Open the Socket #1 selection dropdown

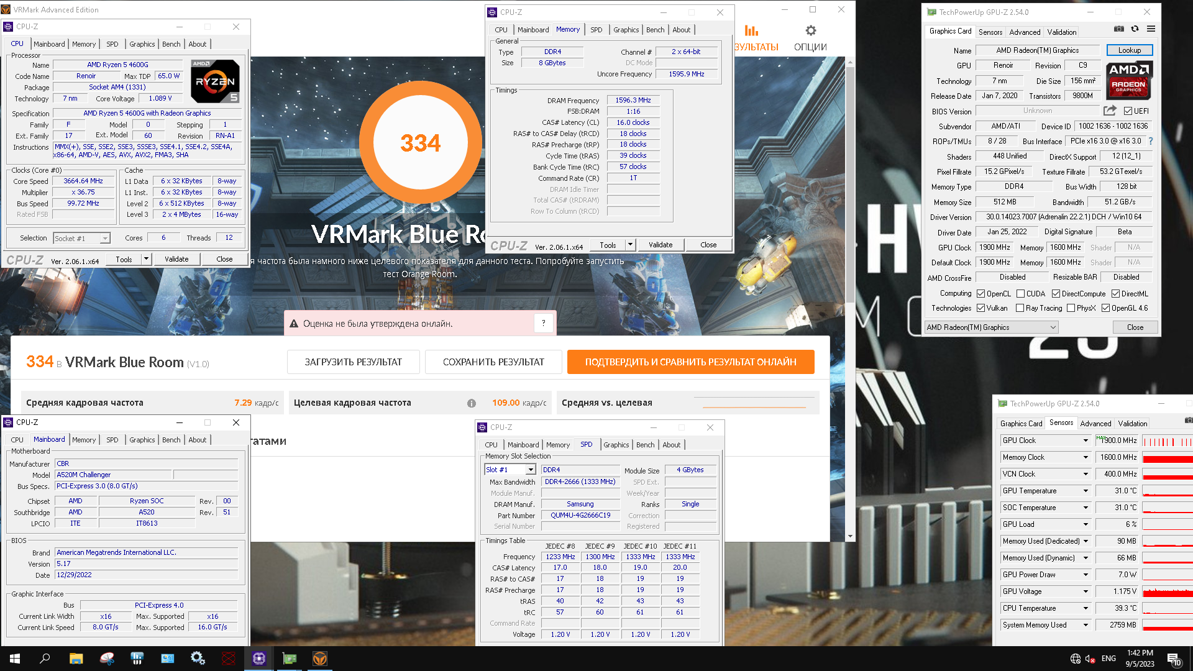coord(81,239)
